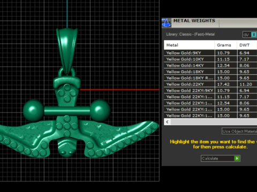
Task: Click the left scroll arrow under the table
Action: 167,122
